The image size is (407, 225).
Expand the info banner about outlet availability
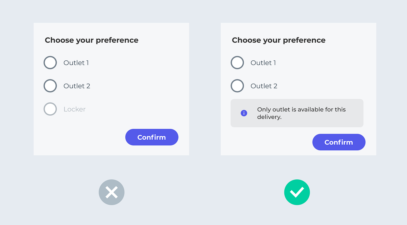tap(297, 113)
